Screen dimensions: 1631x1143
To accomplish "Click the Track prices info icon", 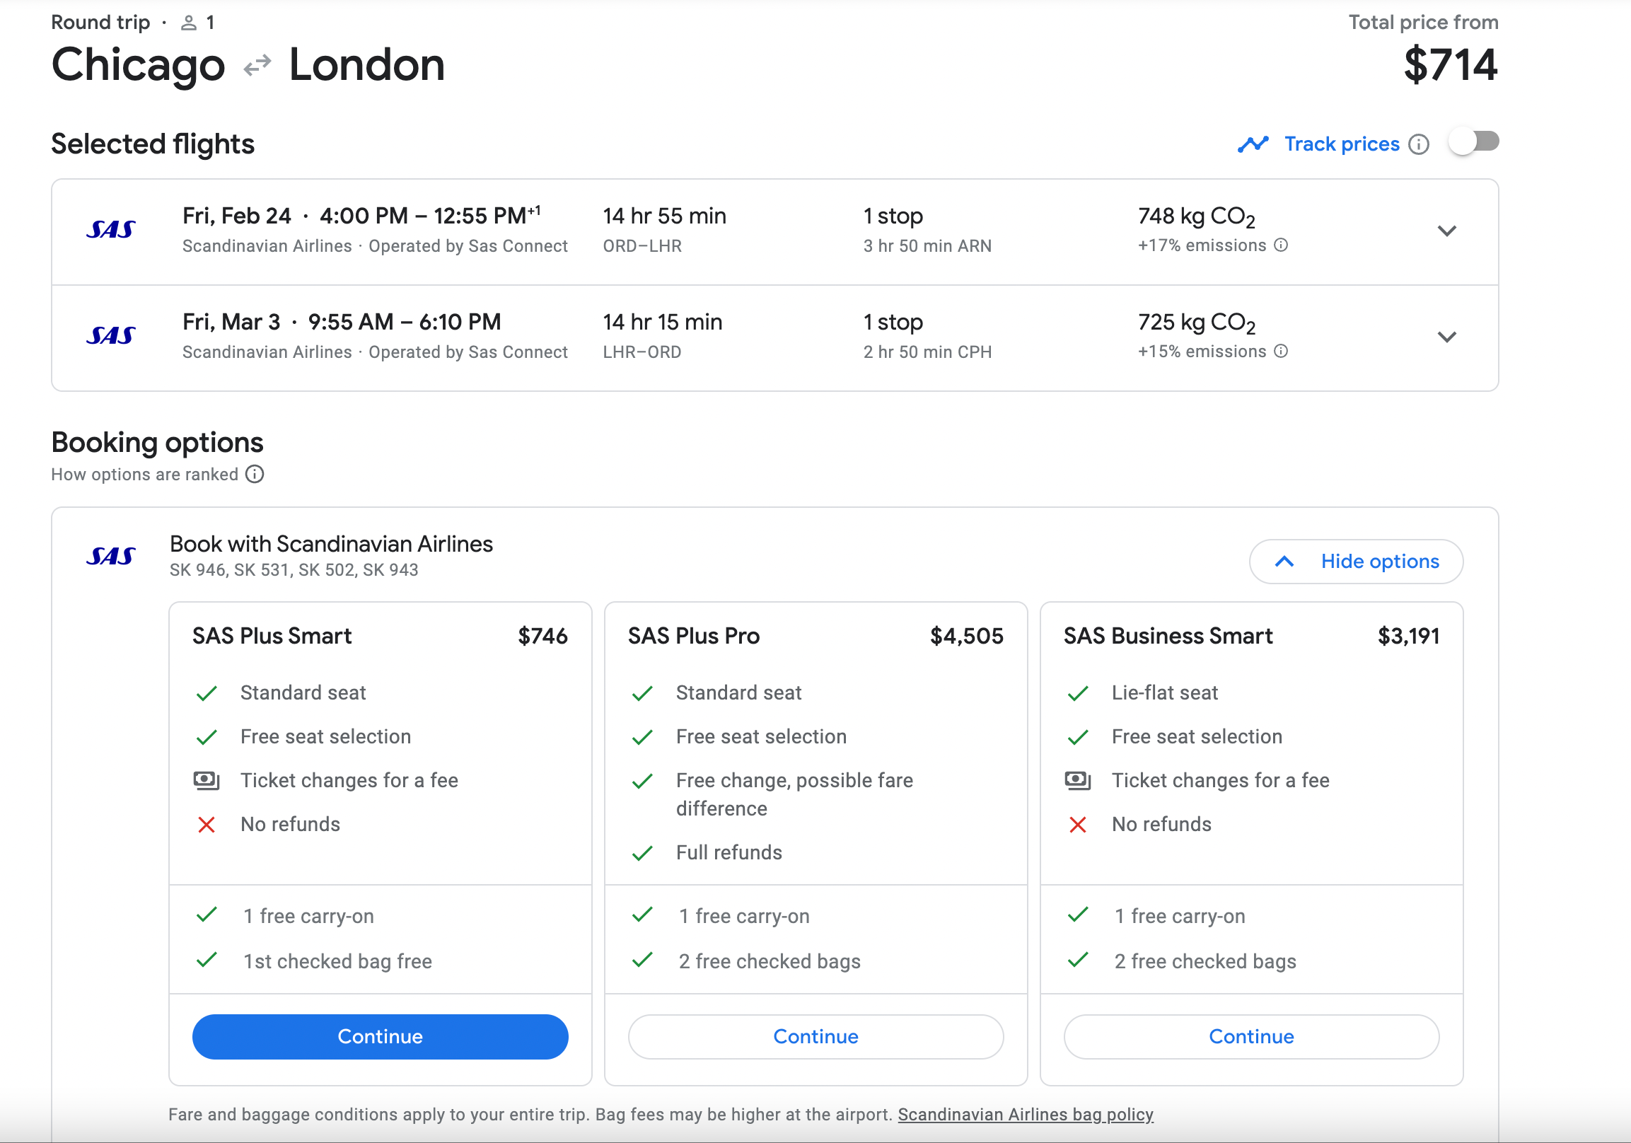I will 1419,144.
